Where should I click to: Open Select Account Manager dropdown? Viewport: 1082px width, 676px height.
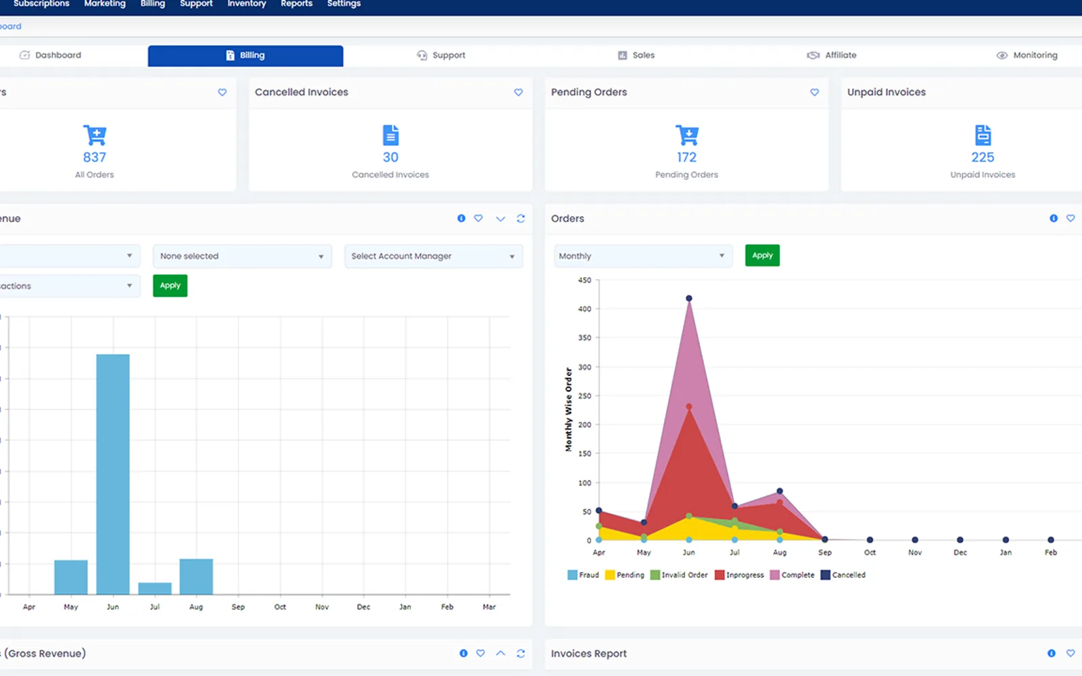(x=433, y=256)
